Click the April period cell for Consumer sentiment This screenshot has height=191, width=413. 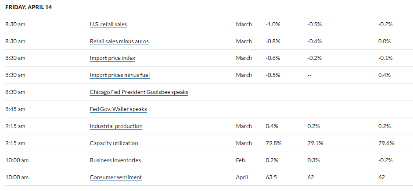click(x=242, y=177)
